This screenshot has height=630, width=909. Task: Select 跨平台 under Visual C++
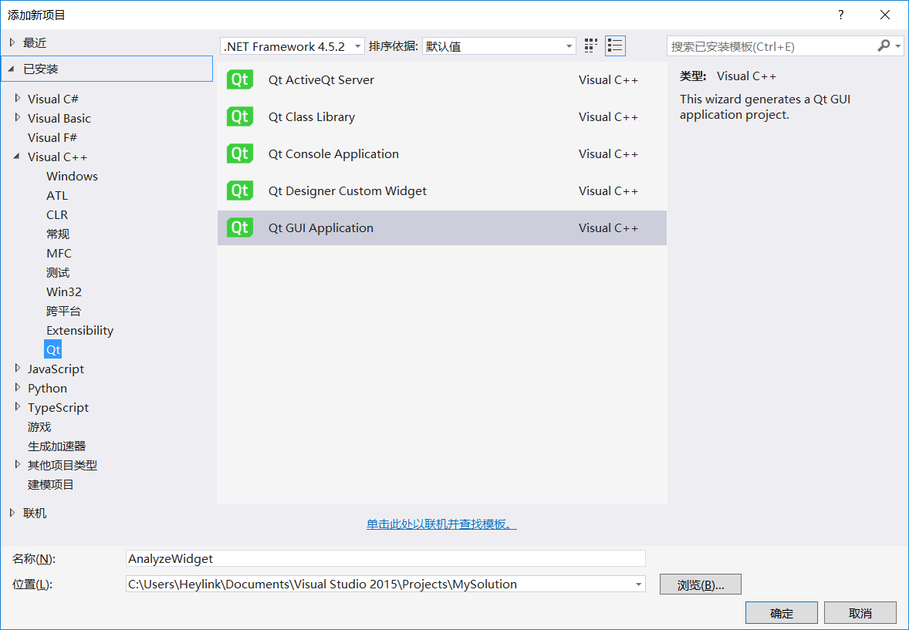pos(64,311)
